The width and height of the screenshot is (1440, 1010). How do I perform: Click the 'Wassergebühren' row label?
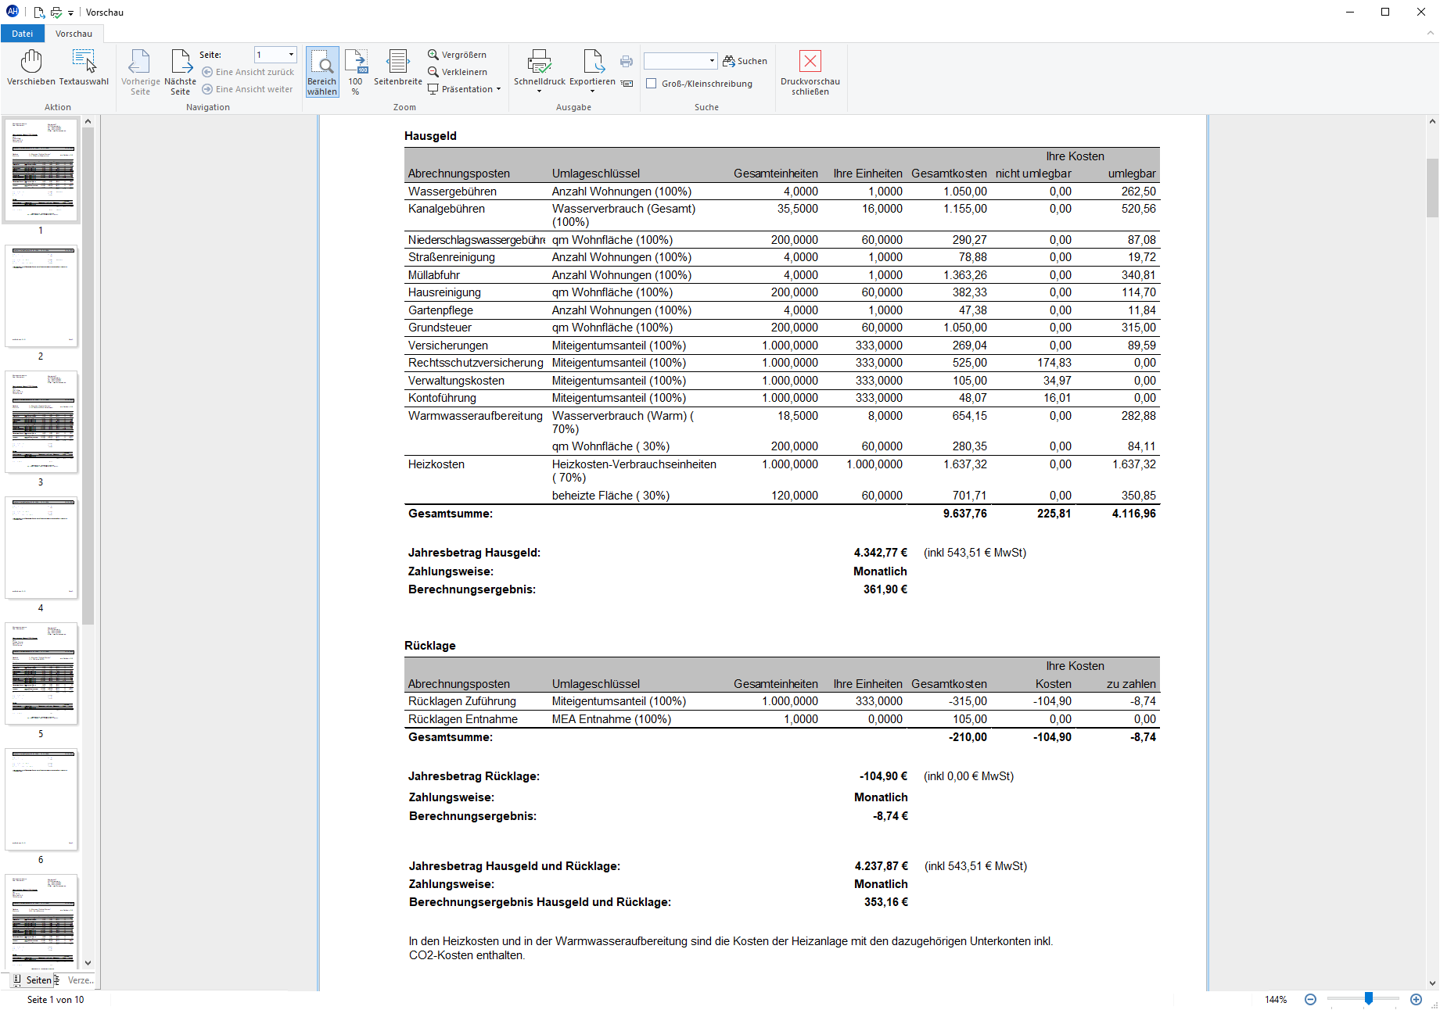(452, 192)
